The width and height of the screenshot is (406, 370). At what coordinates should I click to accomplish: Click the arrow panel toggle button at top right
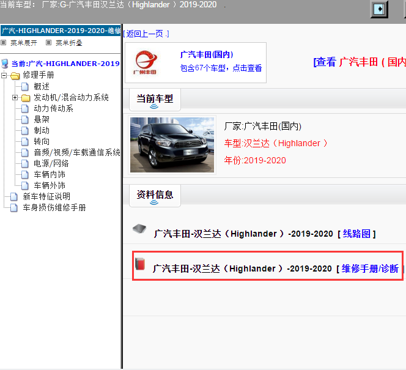tap(379, 9)
